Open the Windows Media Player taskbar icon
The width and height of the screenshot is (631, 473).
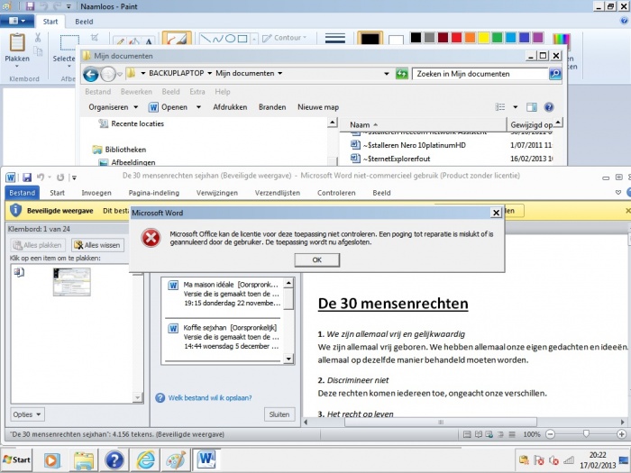click(x=52, y=460)
